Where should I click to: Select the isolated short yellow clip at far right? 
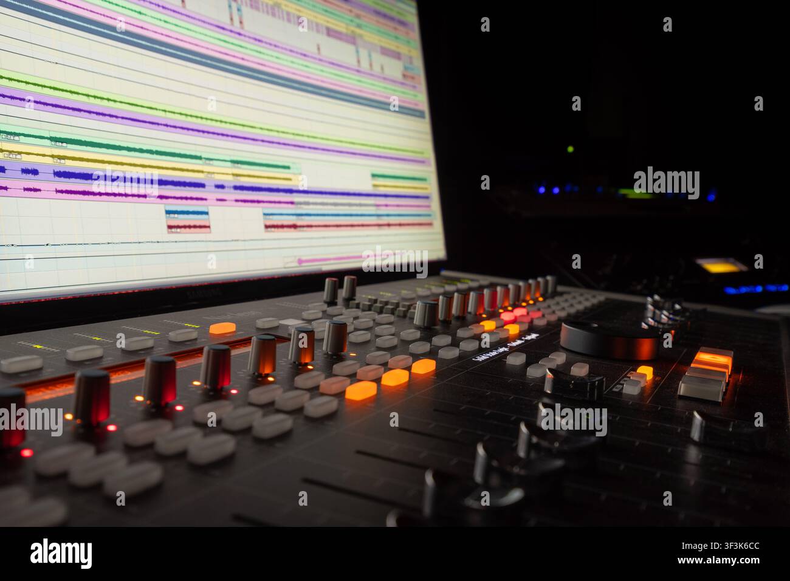pyautogui.click(x=400, y=188)
